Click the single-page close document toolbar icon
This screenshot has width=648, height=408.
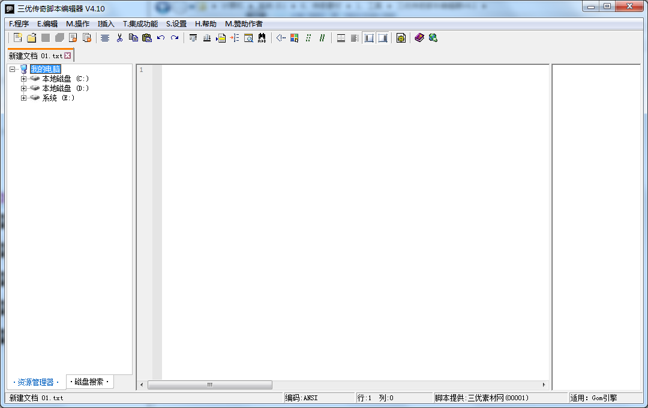[x=73, y=38]
